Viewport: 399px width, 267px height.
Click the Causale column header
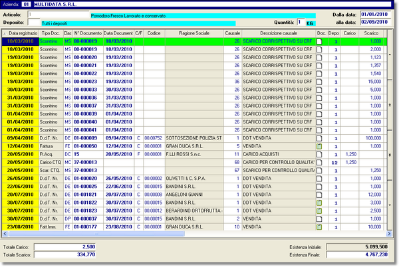coord(233,33)
